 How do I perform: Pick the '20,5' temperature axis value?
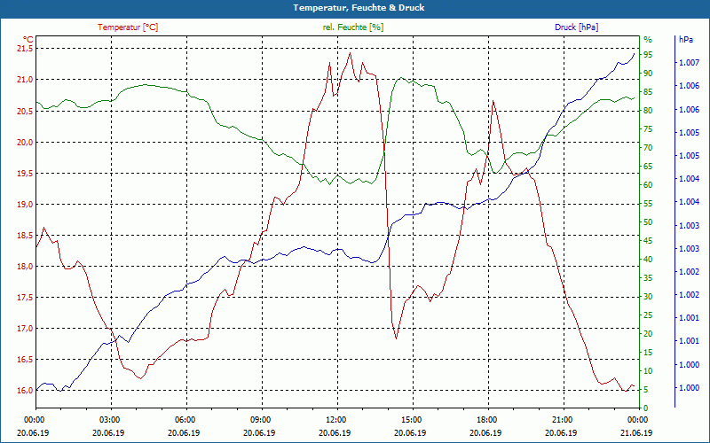(25, 111)
